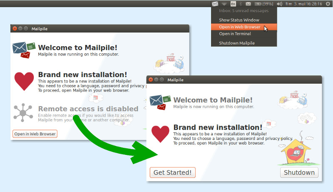Open the Mailpile mail indicator in top panel
This screenshot has height=192, width=333.
(x=215, y=4)
